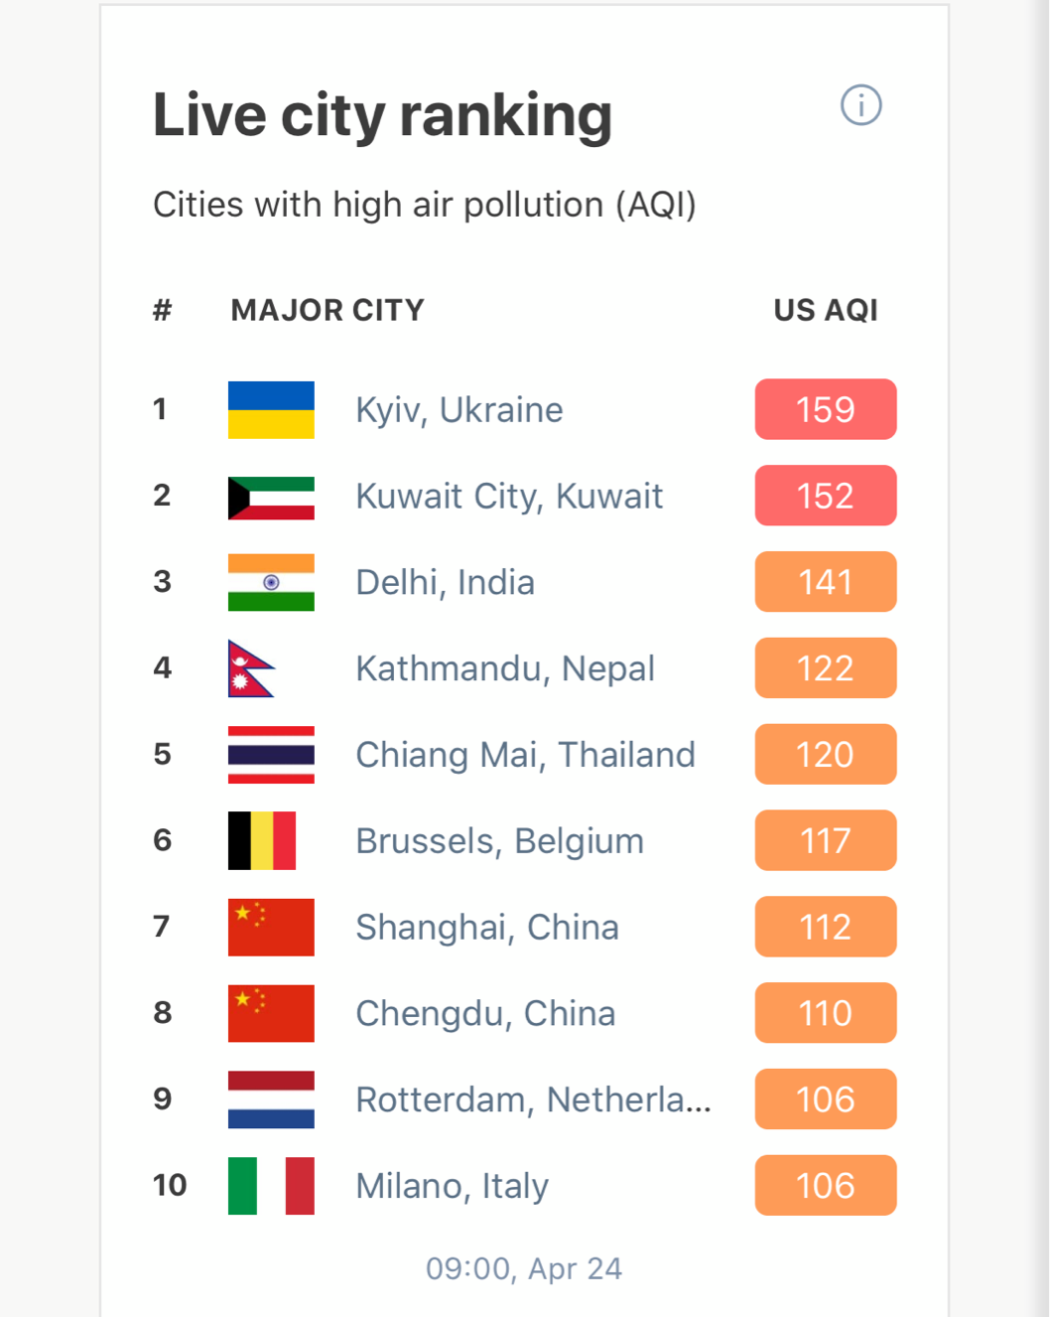Open Chiang Mai, Thailand link

click(x=526, y=755)
